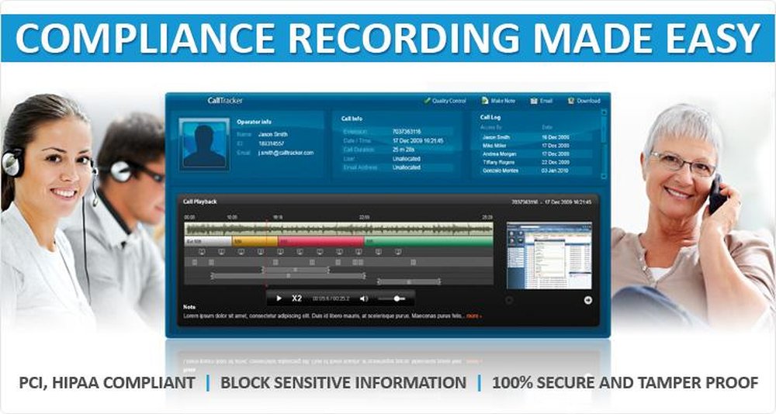This screenshot has height=414, width=776.
Task: Click the Access By column header
Action: click(x=491, y=127)
